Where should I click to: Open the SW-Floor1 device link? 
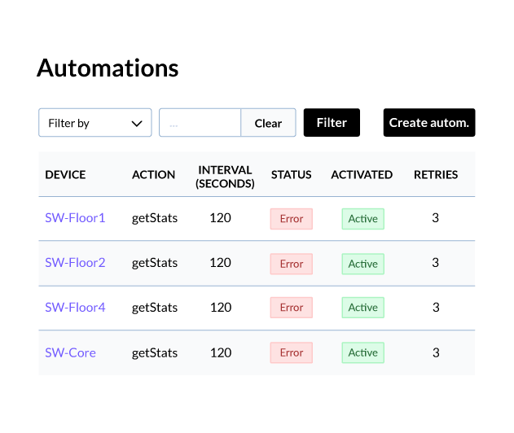point(75,218)
